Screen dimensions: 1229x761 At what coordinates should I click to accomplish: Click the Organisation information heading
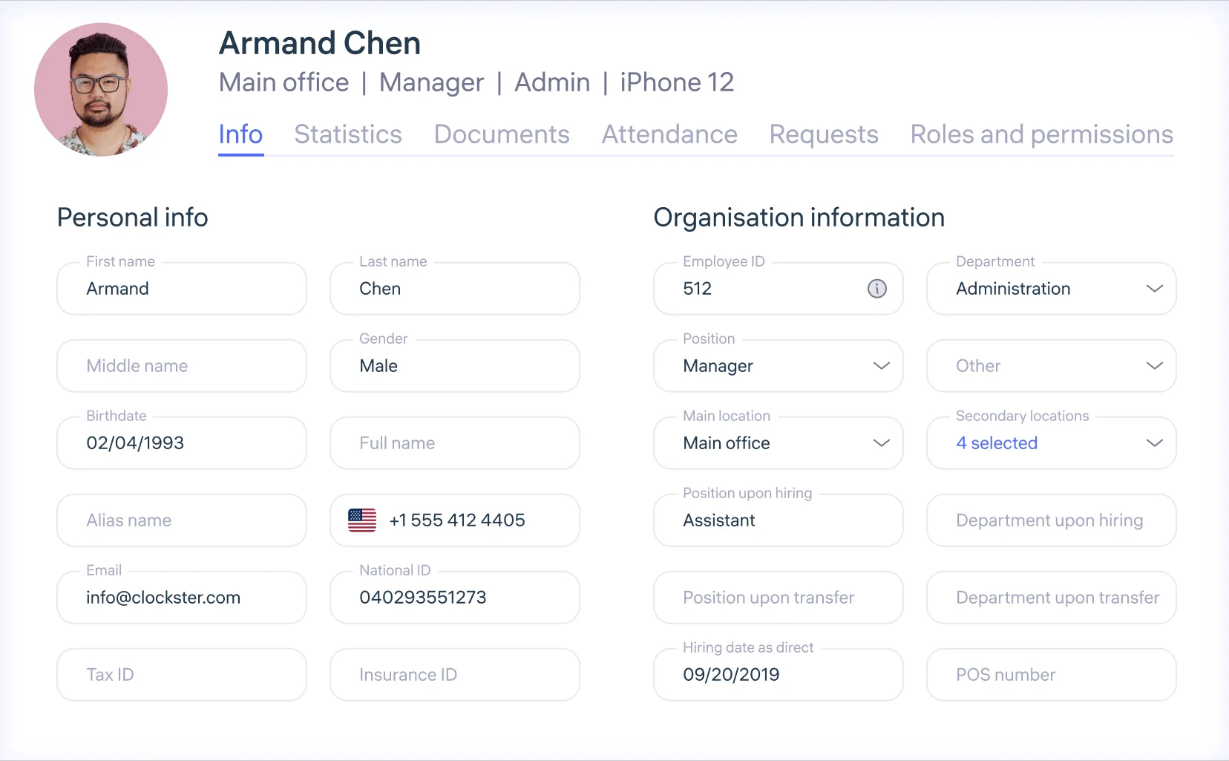(799, 218)
